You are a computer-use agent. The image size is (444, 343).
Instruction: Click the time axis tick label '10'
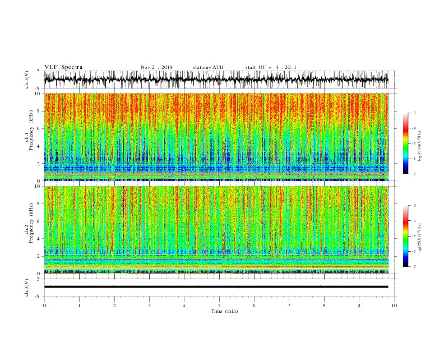click(394, 305)
